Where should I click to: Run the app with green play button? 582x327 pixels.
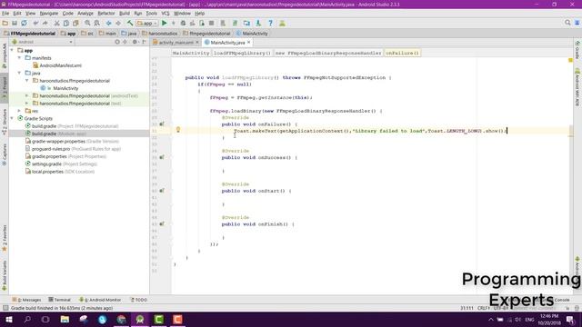pos(165,23)
